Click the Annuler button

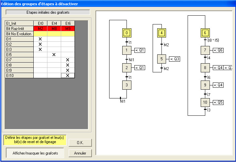coord(80,153)
